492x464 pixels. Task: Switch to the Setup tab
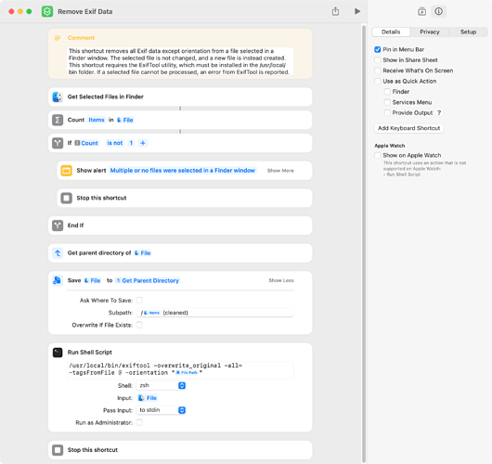(x=468, y=32)
